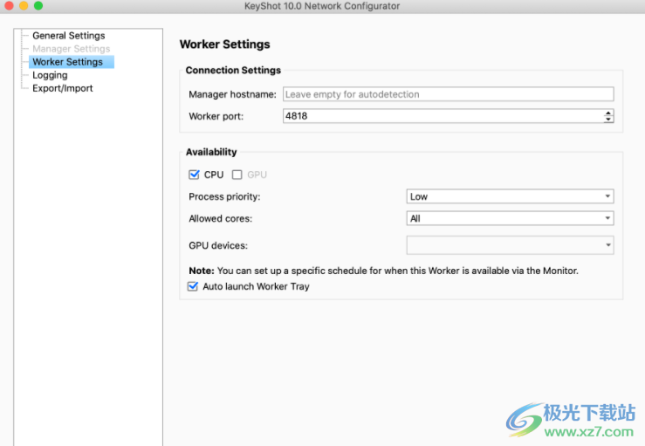
Task: Decrease Worker port with the down arrow
Action: [608, 120]
